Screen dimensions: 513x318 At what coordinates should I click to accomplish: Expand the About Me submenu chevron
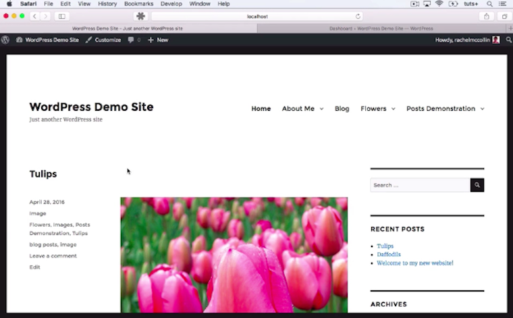321,109
